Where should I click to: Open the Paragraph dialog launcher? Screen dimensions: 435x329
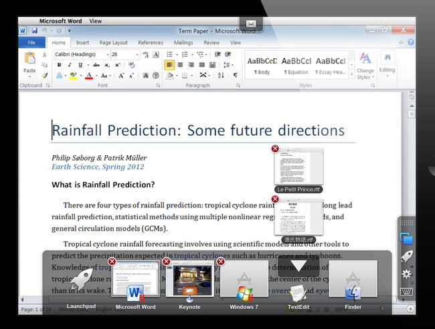pyautogui.click(x=238, y=86)
